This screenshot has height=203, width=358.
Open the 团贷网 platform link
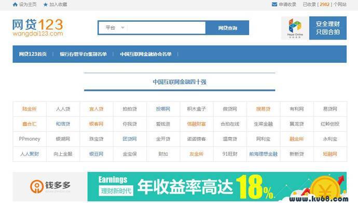[130, 139]
